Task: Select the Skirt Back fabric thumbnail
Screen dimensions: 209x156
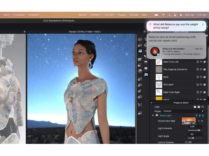Action: click(x=159, y=84)
